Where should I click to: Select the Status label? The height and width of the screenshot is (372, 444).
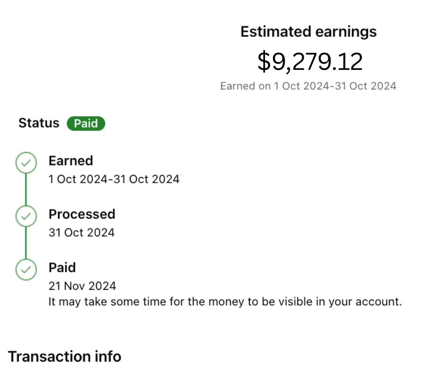tap(39, 123)
